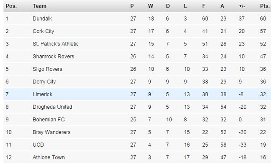Open Bohemian FC entry

[x=49, y=119]
